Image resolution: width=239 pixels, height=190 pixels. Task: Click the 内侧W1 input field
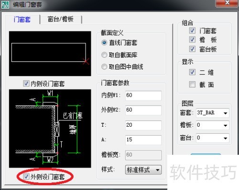coord(143,95)
